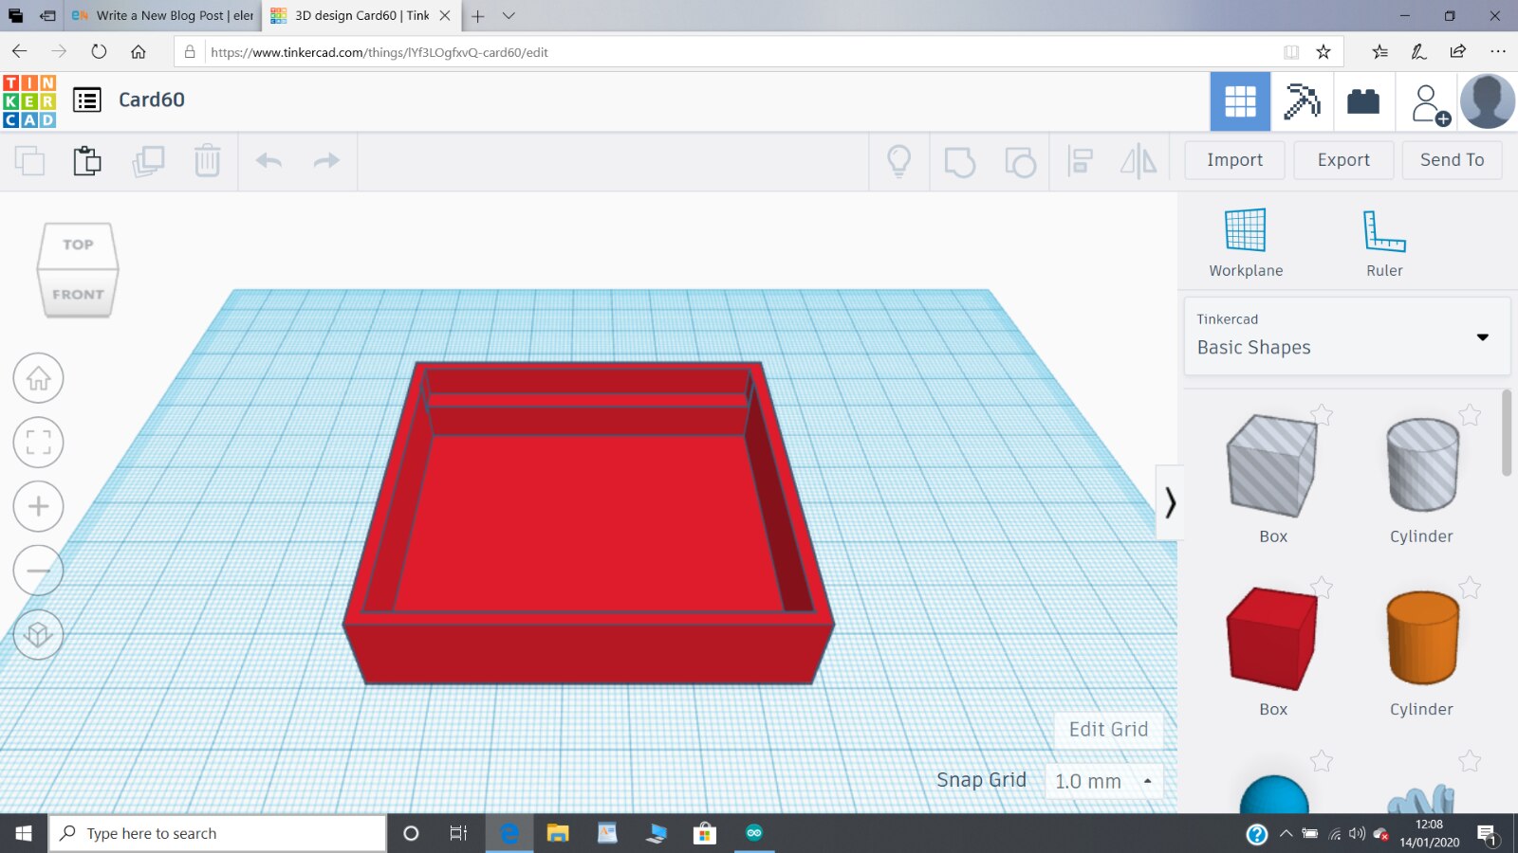
Task: Favorite the red Box shape star
Action: click(1322, 588)
